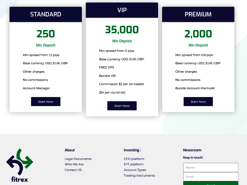Click the About footer heading
The image size is (247, 185).
pos(70,150)
